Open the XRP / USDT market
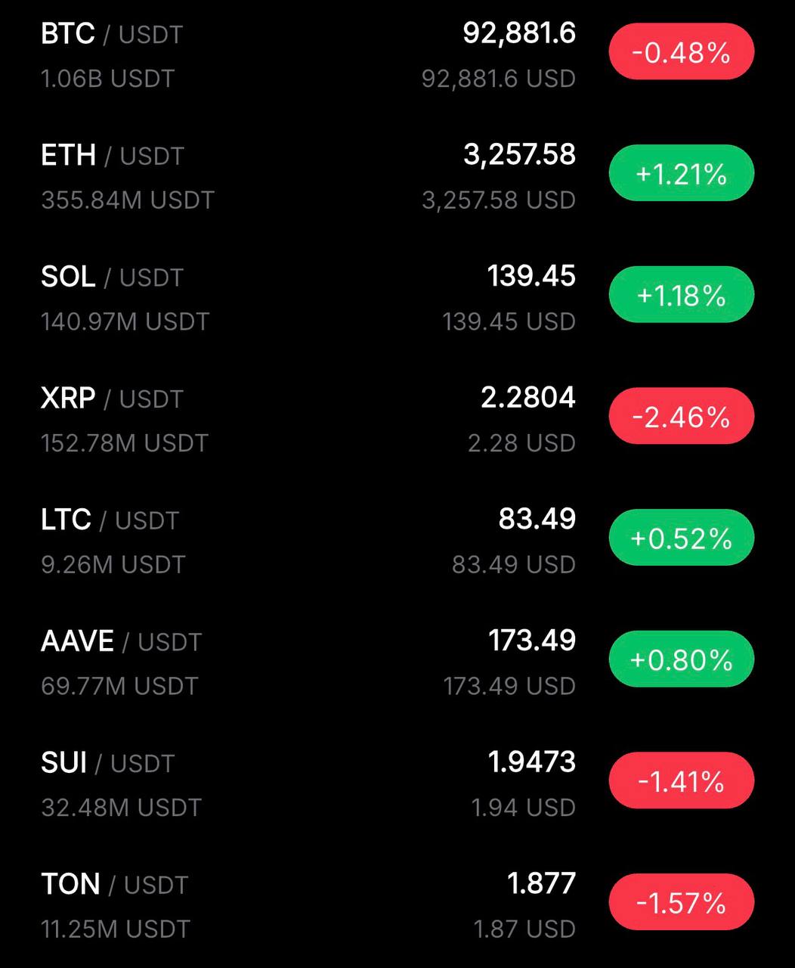This screenshot has width=795, height=968. click(x=112, y=399)
